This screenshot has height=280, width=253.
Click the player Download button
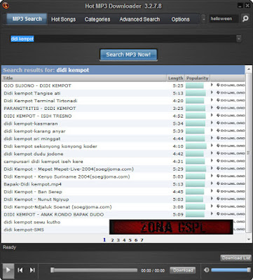click(x=183, y=270)
